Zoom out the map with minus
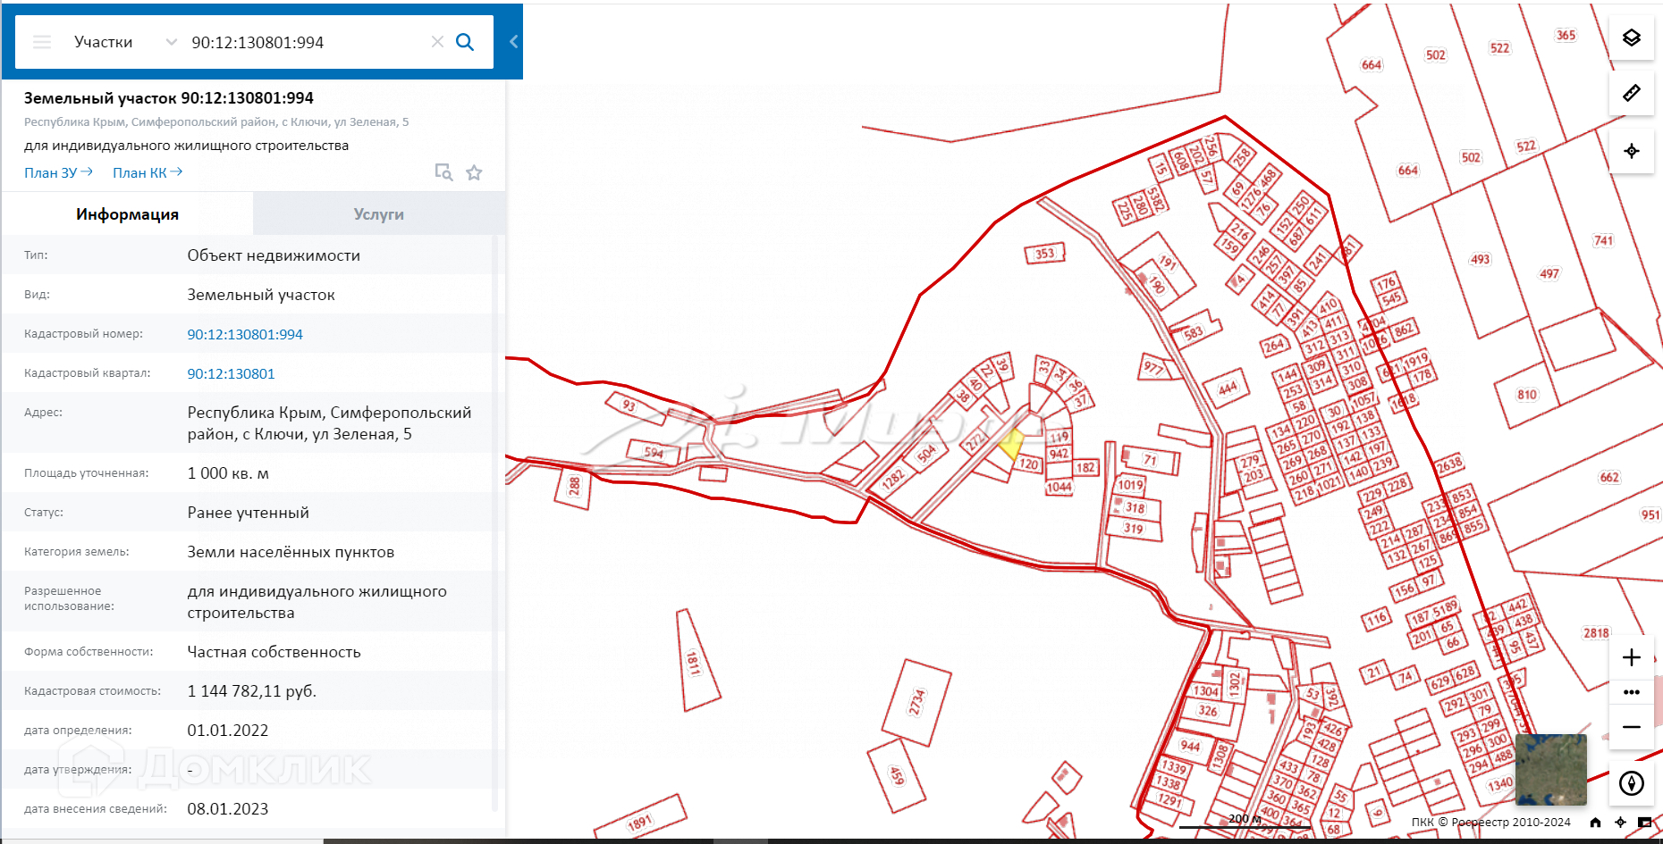1663x844 pixels. pyautogui.click(x=1631, y=727)
